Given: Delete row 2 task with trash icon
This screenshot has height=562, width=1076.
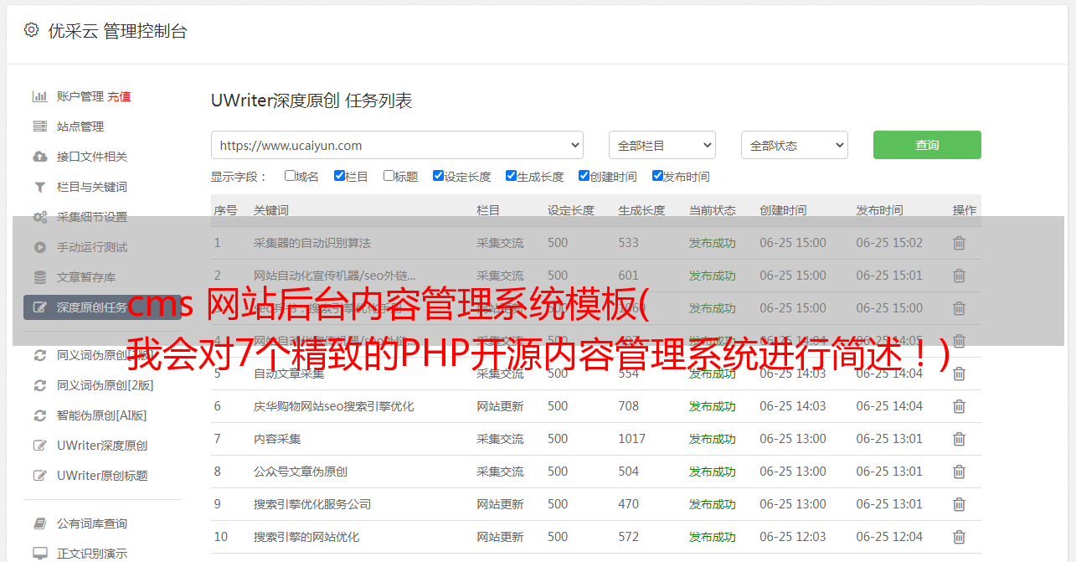Looking at the screenshot, I should coord(959,276).
